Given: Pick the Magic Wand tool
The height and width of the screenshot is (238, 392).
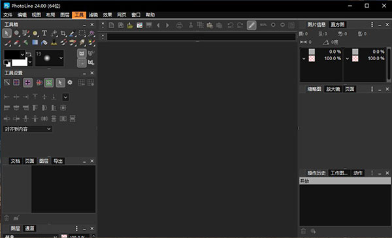Looking at the screenshot, I should point(91,33).
